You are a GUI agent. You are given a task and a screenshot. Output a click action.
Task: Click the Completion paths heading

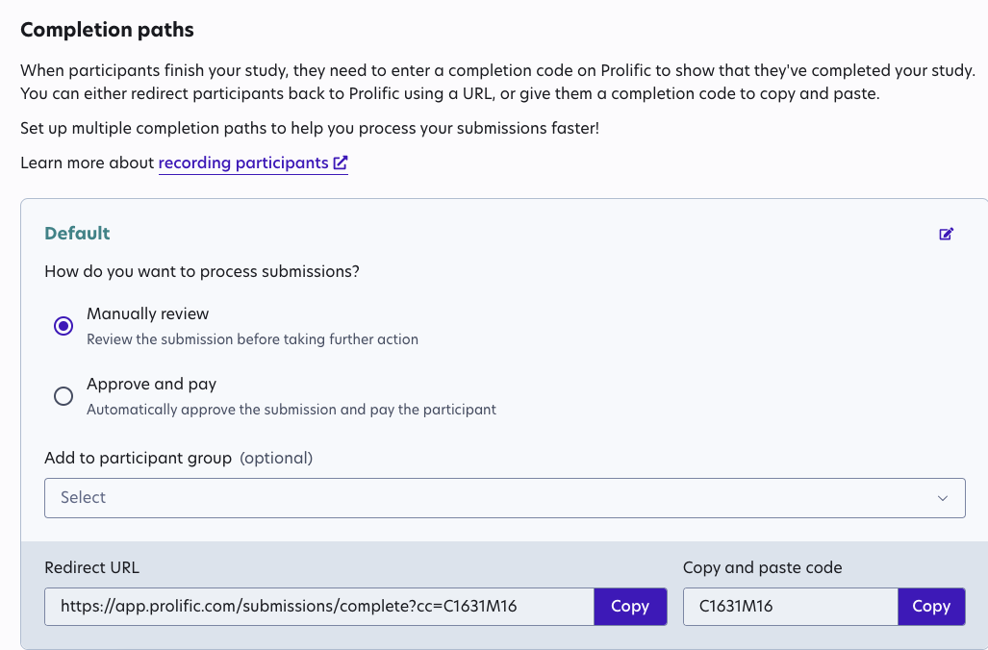(x=107, y=30)
